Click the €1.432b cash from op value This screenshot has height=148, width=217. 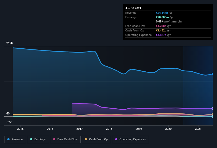click(x=161, y=30)
